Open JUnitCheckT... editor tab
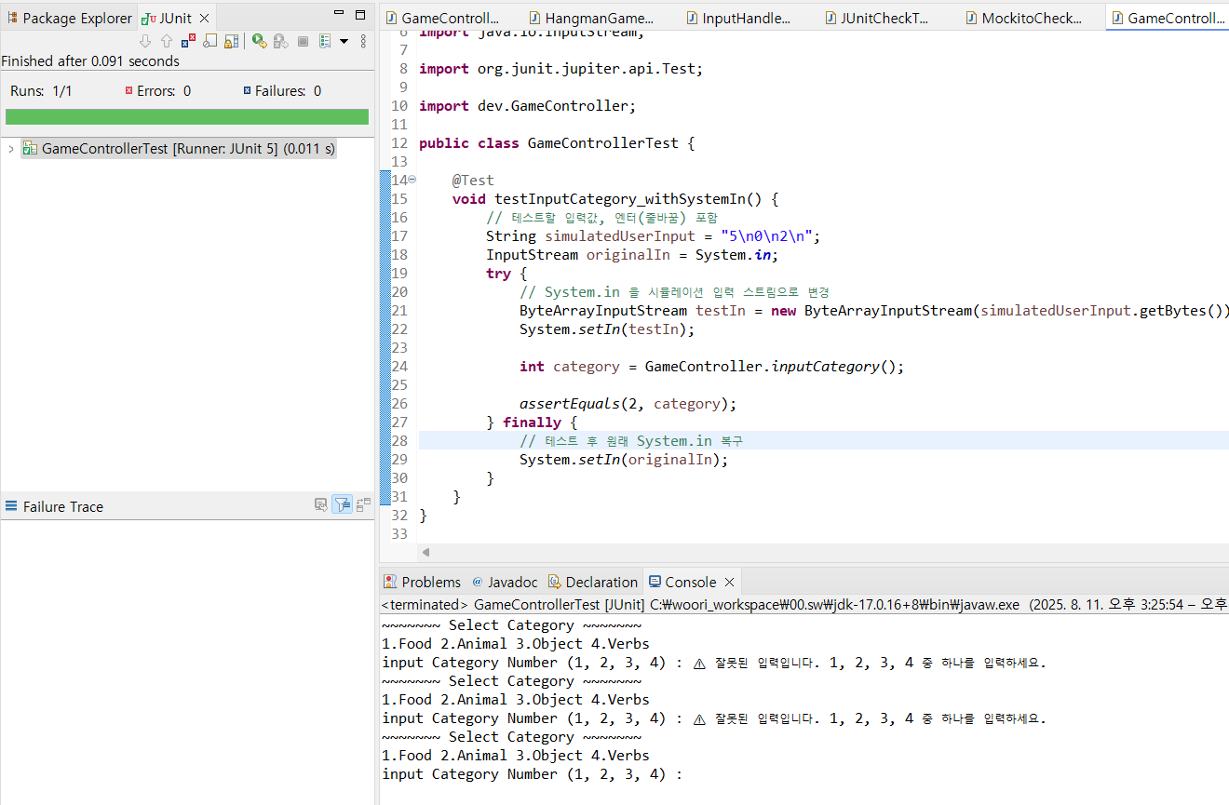The image size is (1229, 805). (x=875, y=18)
